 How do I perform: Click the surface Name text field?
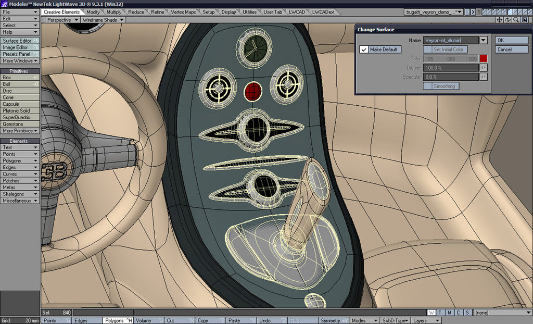pyautogui.click(x=450, y=40)
